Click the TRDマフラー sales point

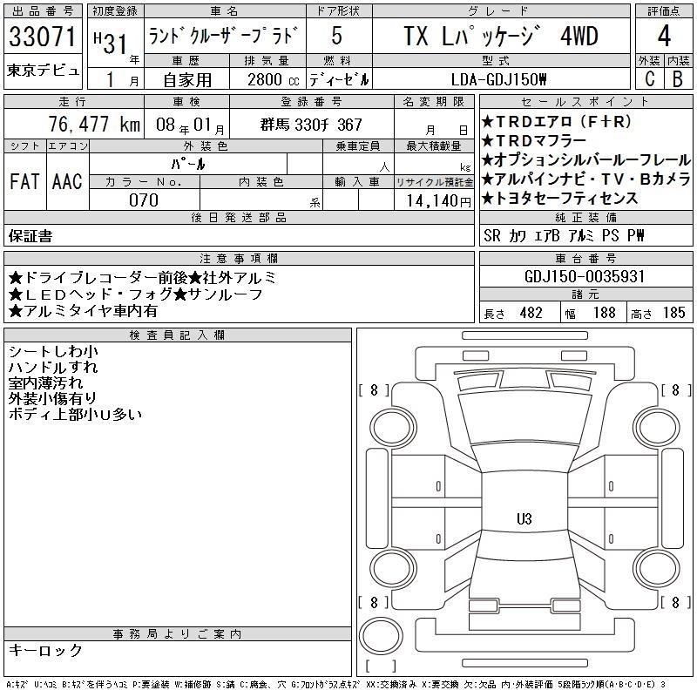pos(534,141)
